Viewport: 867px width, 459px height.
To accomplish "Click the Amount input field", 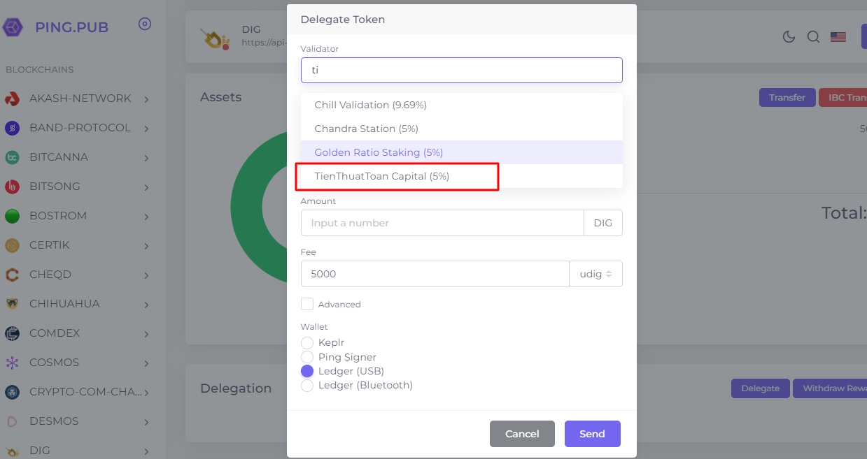I will coord(442,223).
